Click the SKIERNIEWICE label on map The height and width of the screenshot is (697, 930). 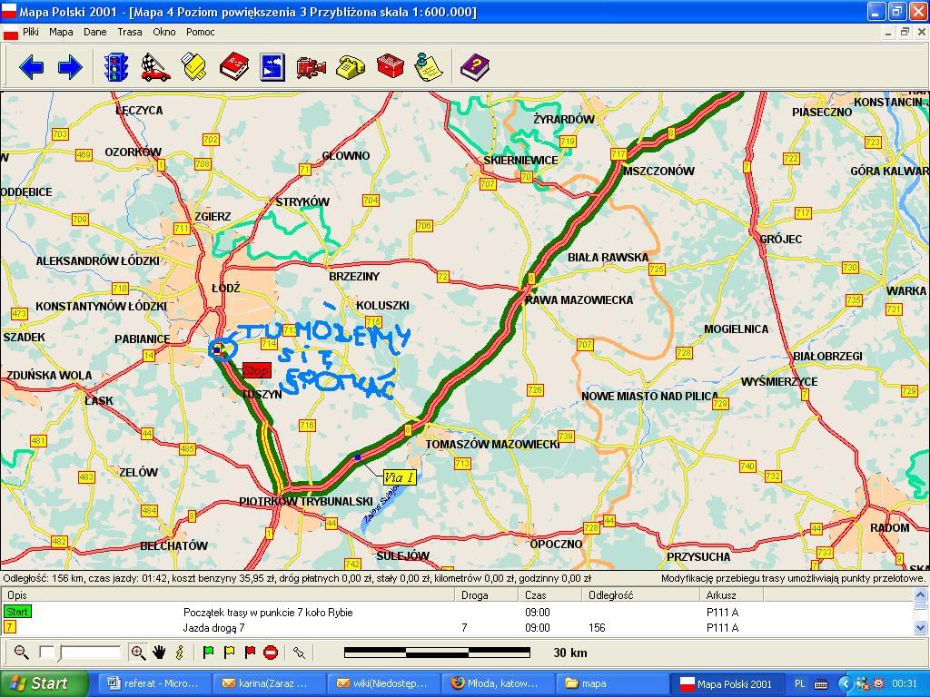(520, 160)
